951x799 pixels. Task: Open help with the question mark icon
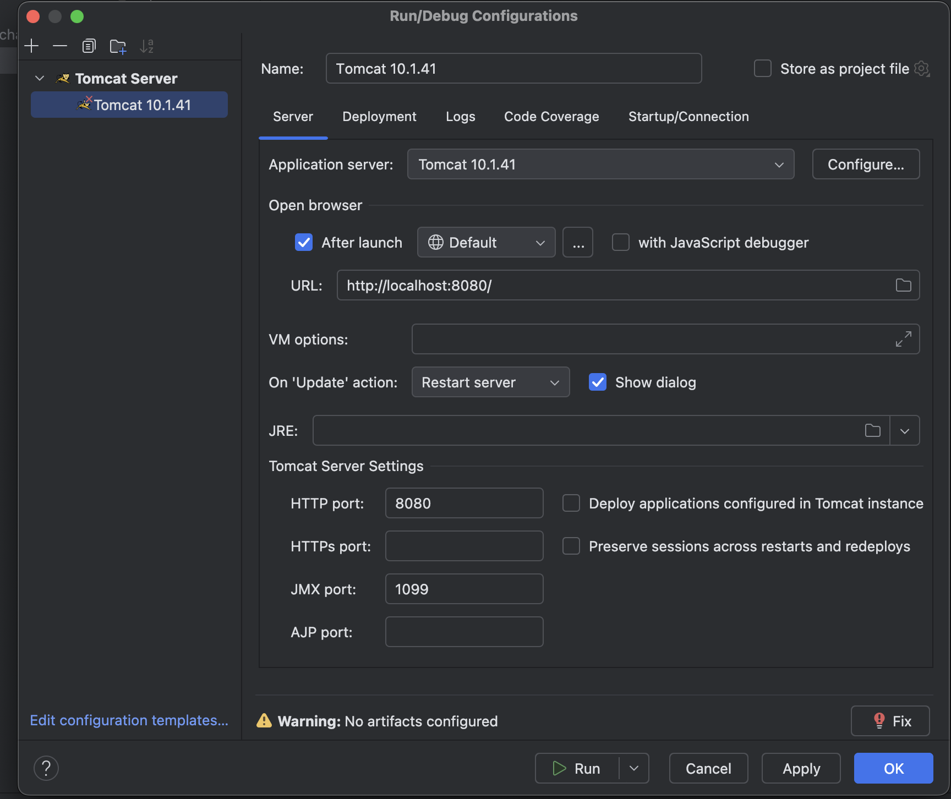(46, 768)
